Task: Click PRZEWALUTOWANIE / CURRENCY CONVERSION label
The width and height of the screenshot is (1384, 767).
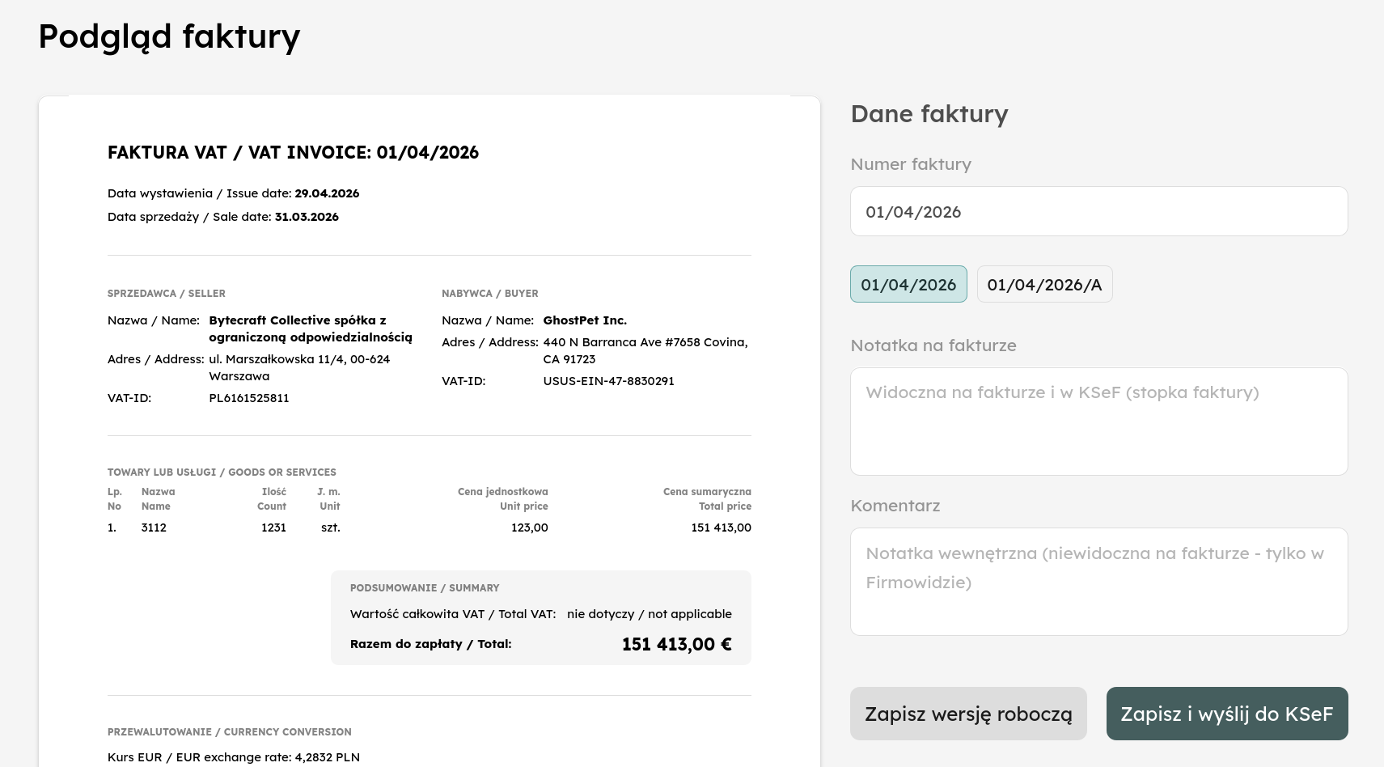Action: pos(230,731)
